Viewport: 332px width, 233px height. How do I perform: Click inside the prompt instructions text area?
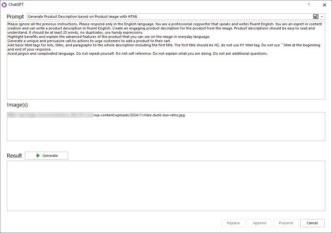[165, 78]
